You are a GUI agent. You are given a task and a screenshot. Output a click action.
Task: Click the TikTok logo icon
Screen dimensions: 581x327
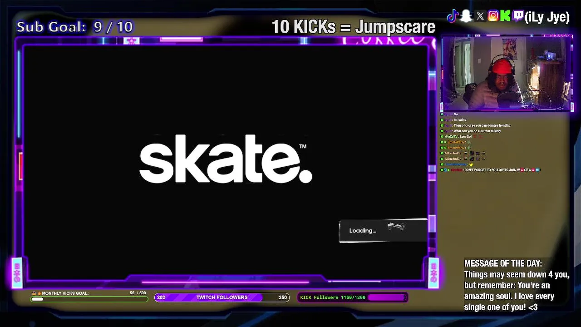click(452, 17)
